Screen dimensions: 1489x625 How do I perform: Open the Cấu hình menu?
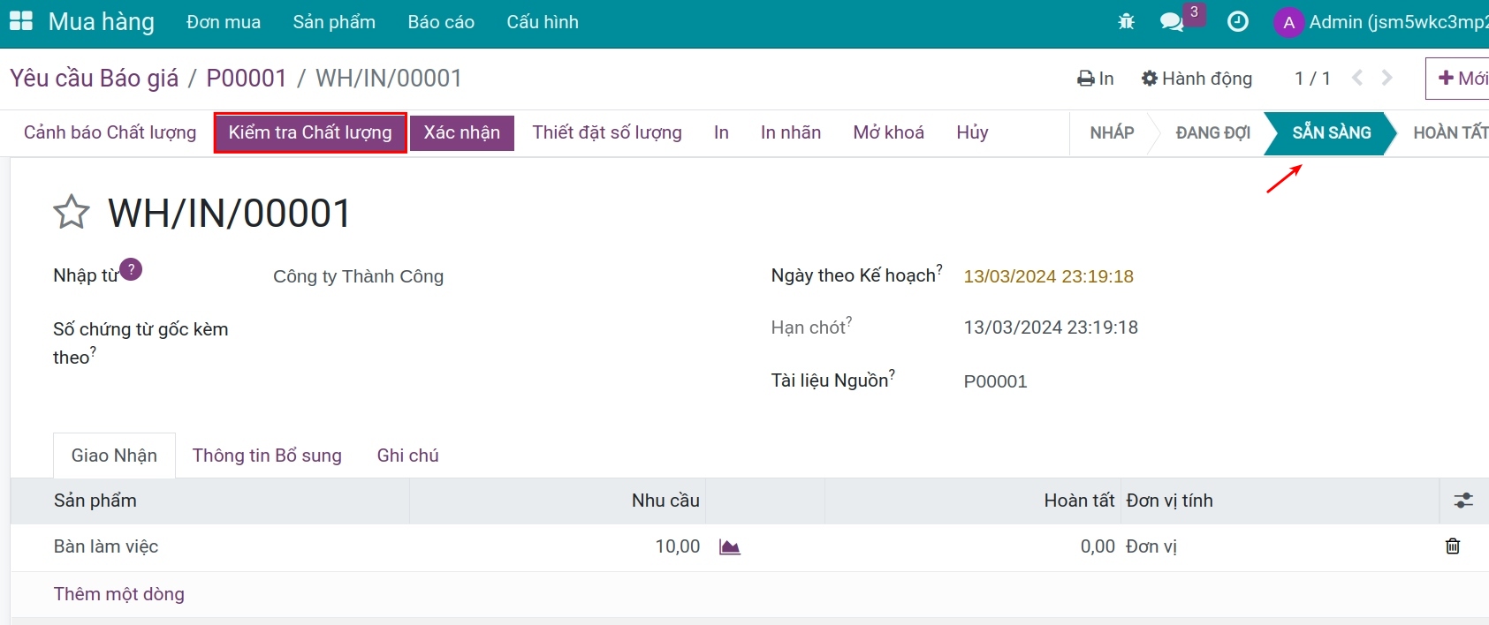tap(543, 22)
